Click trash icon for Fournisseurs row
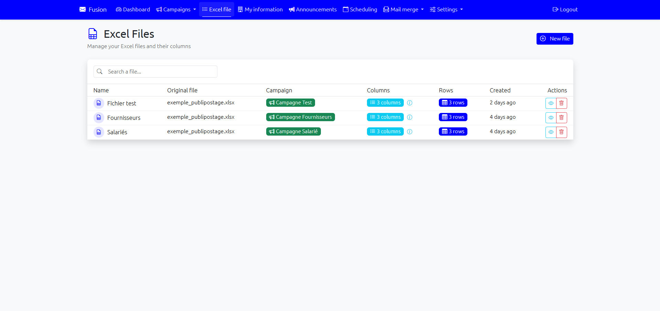The width and height of the screenshot is (660, 311). (x=561, y=118)
